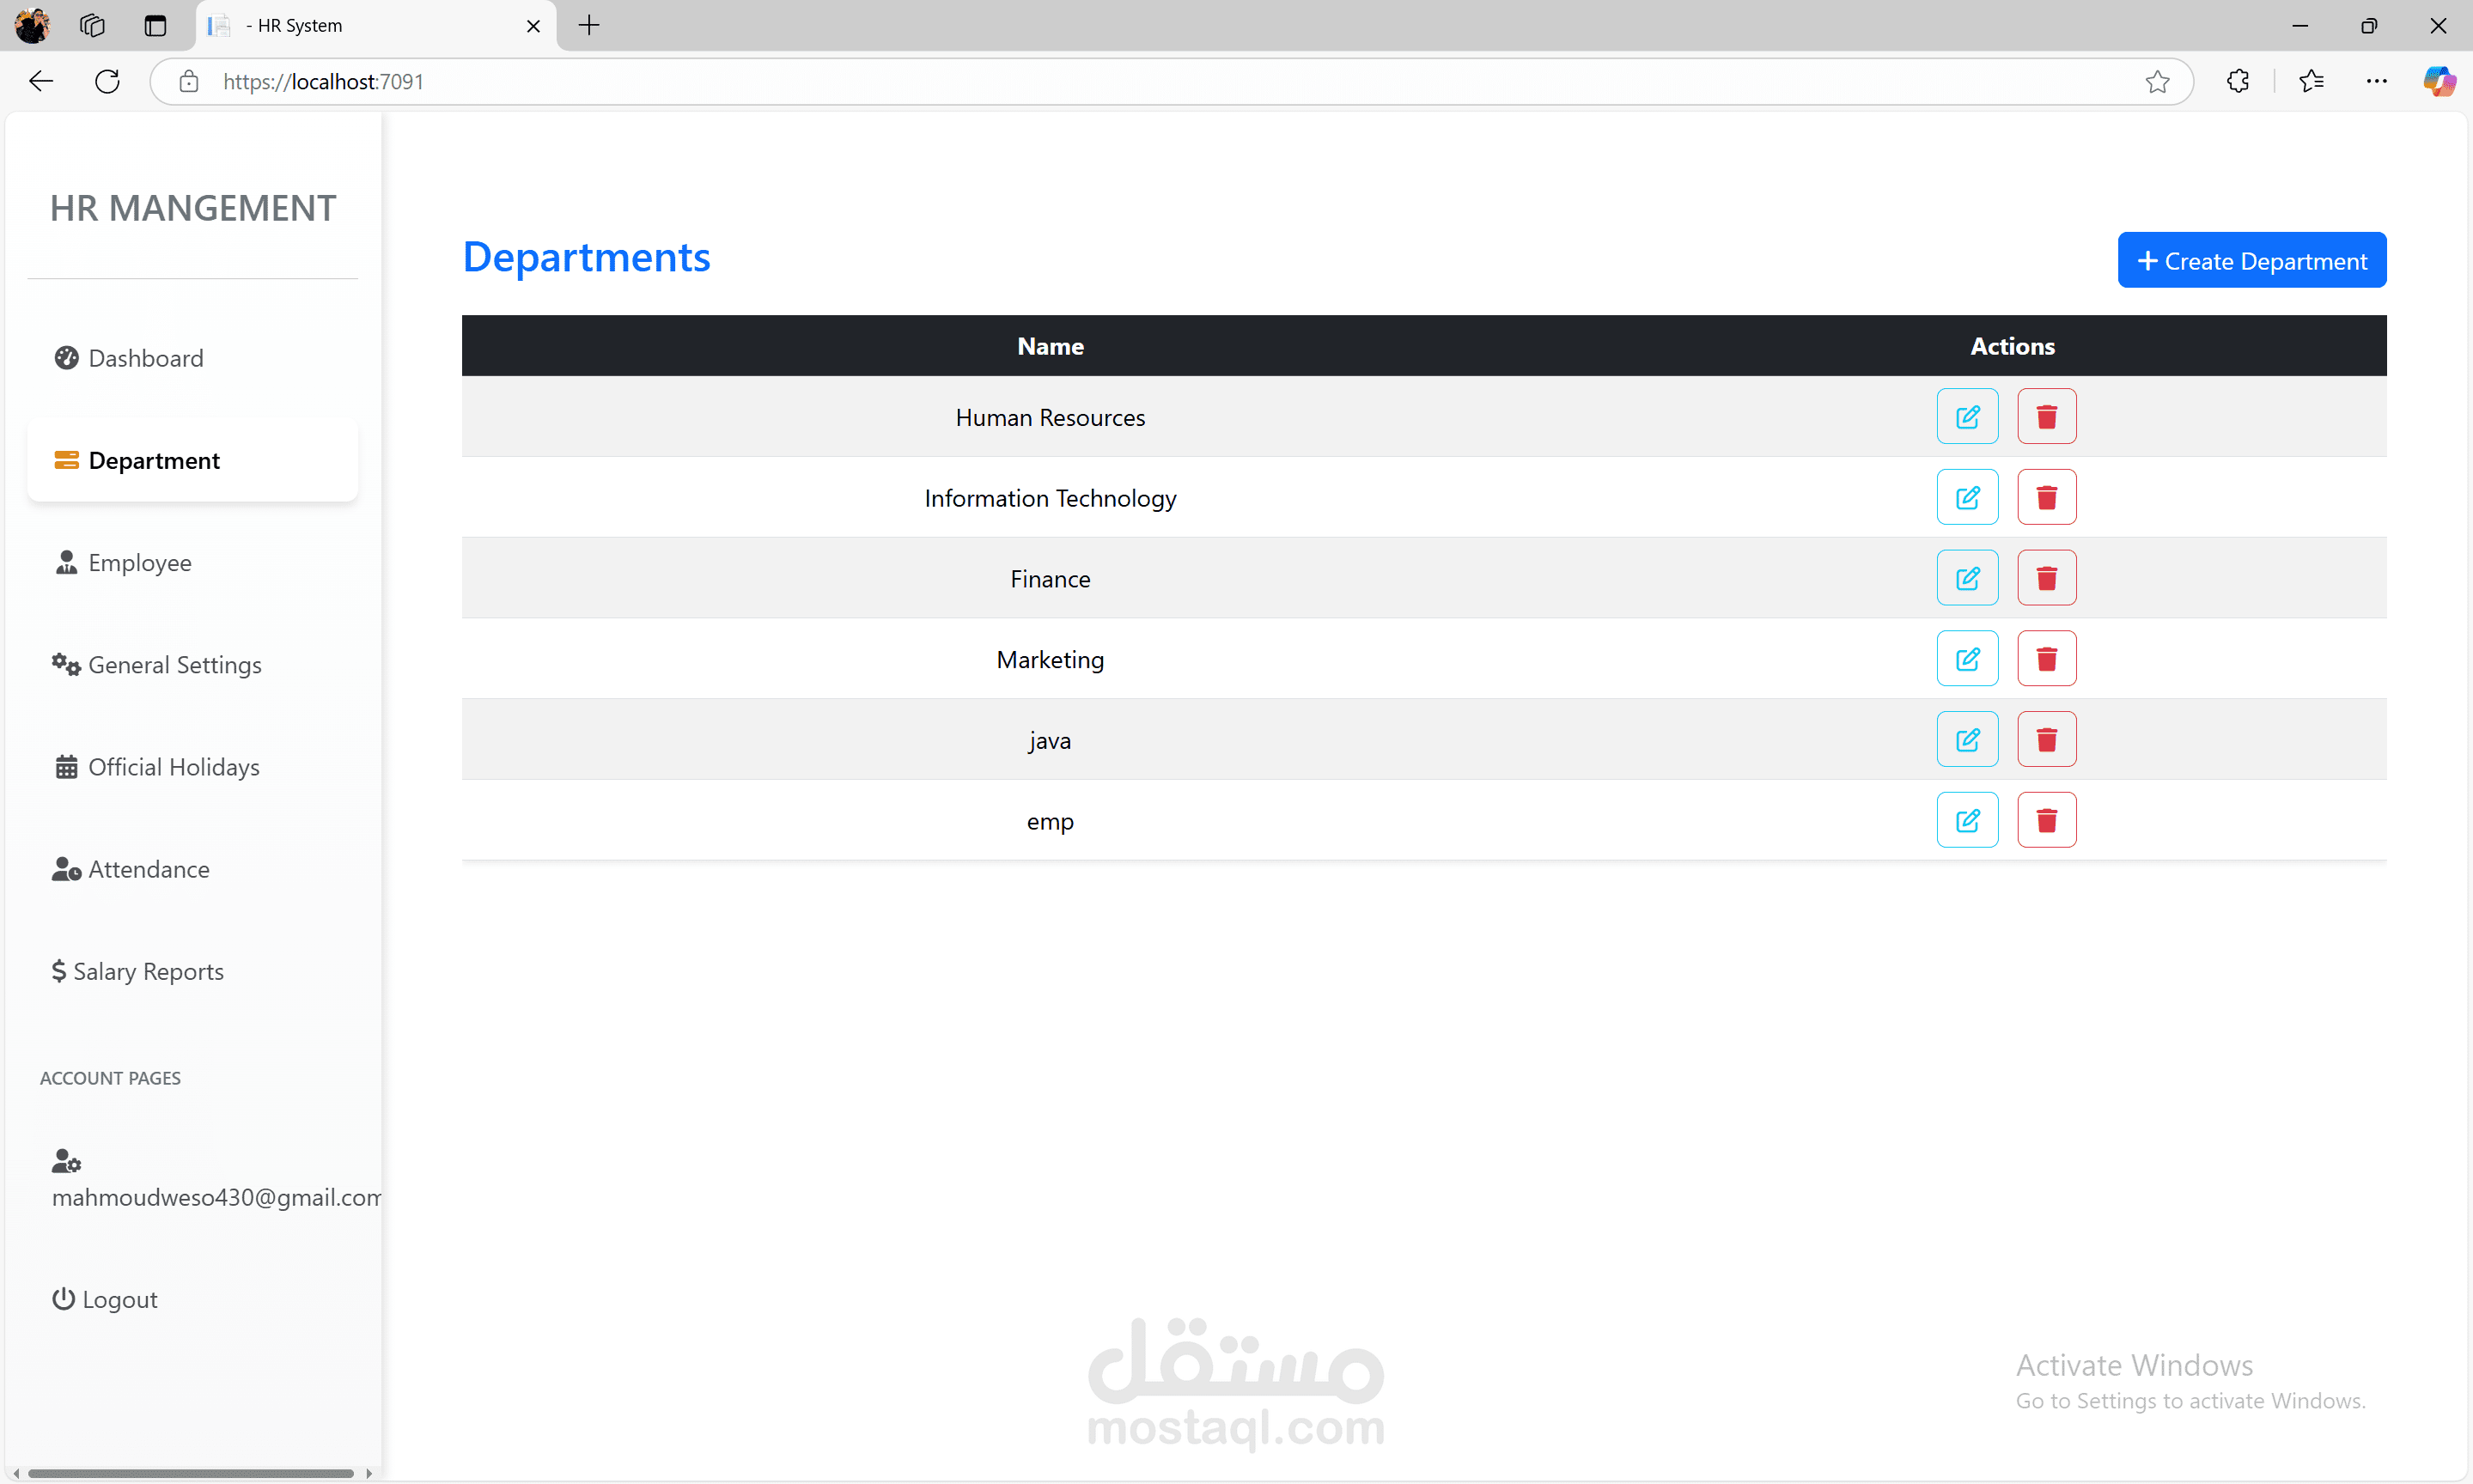This screenshot has height=1484, width=2473.
Task: Select the Attendance sidebar icon
Action: coord(66,869)
